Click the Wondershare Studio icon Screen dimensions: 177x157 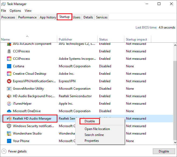pos(9,134)
